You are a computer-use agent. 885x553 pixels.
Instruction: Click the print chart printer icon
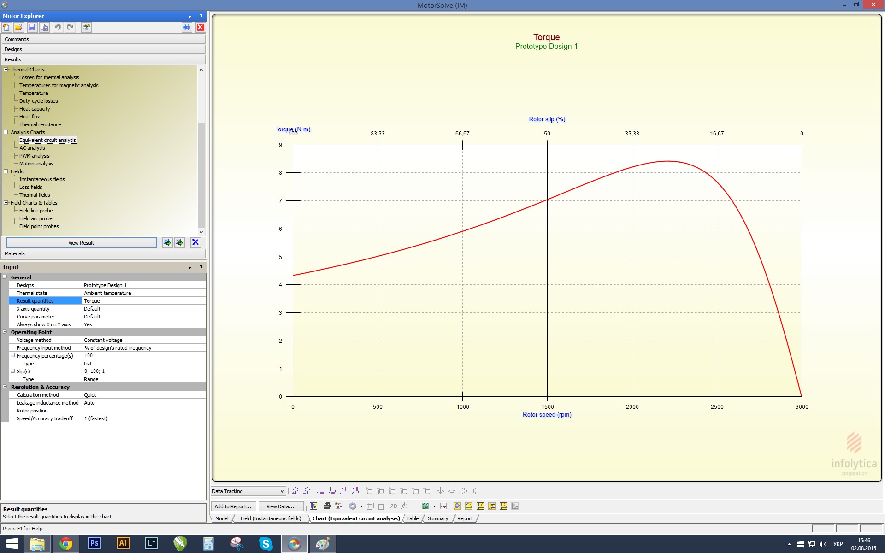[x=327, y=506]
